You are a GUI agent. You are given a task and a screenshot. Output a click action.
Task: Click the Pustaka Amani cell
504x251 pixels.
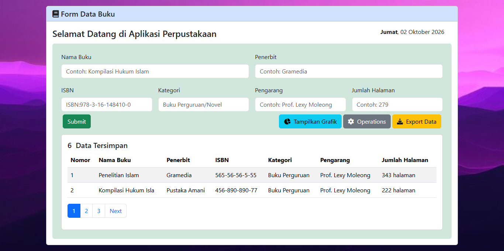coord(186,190)
